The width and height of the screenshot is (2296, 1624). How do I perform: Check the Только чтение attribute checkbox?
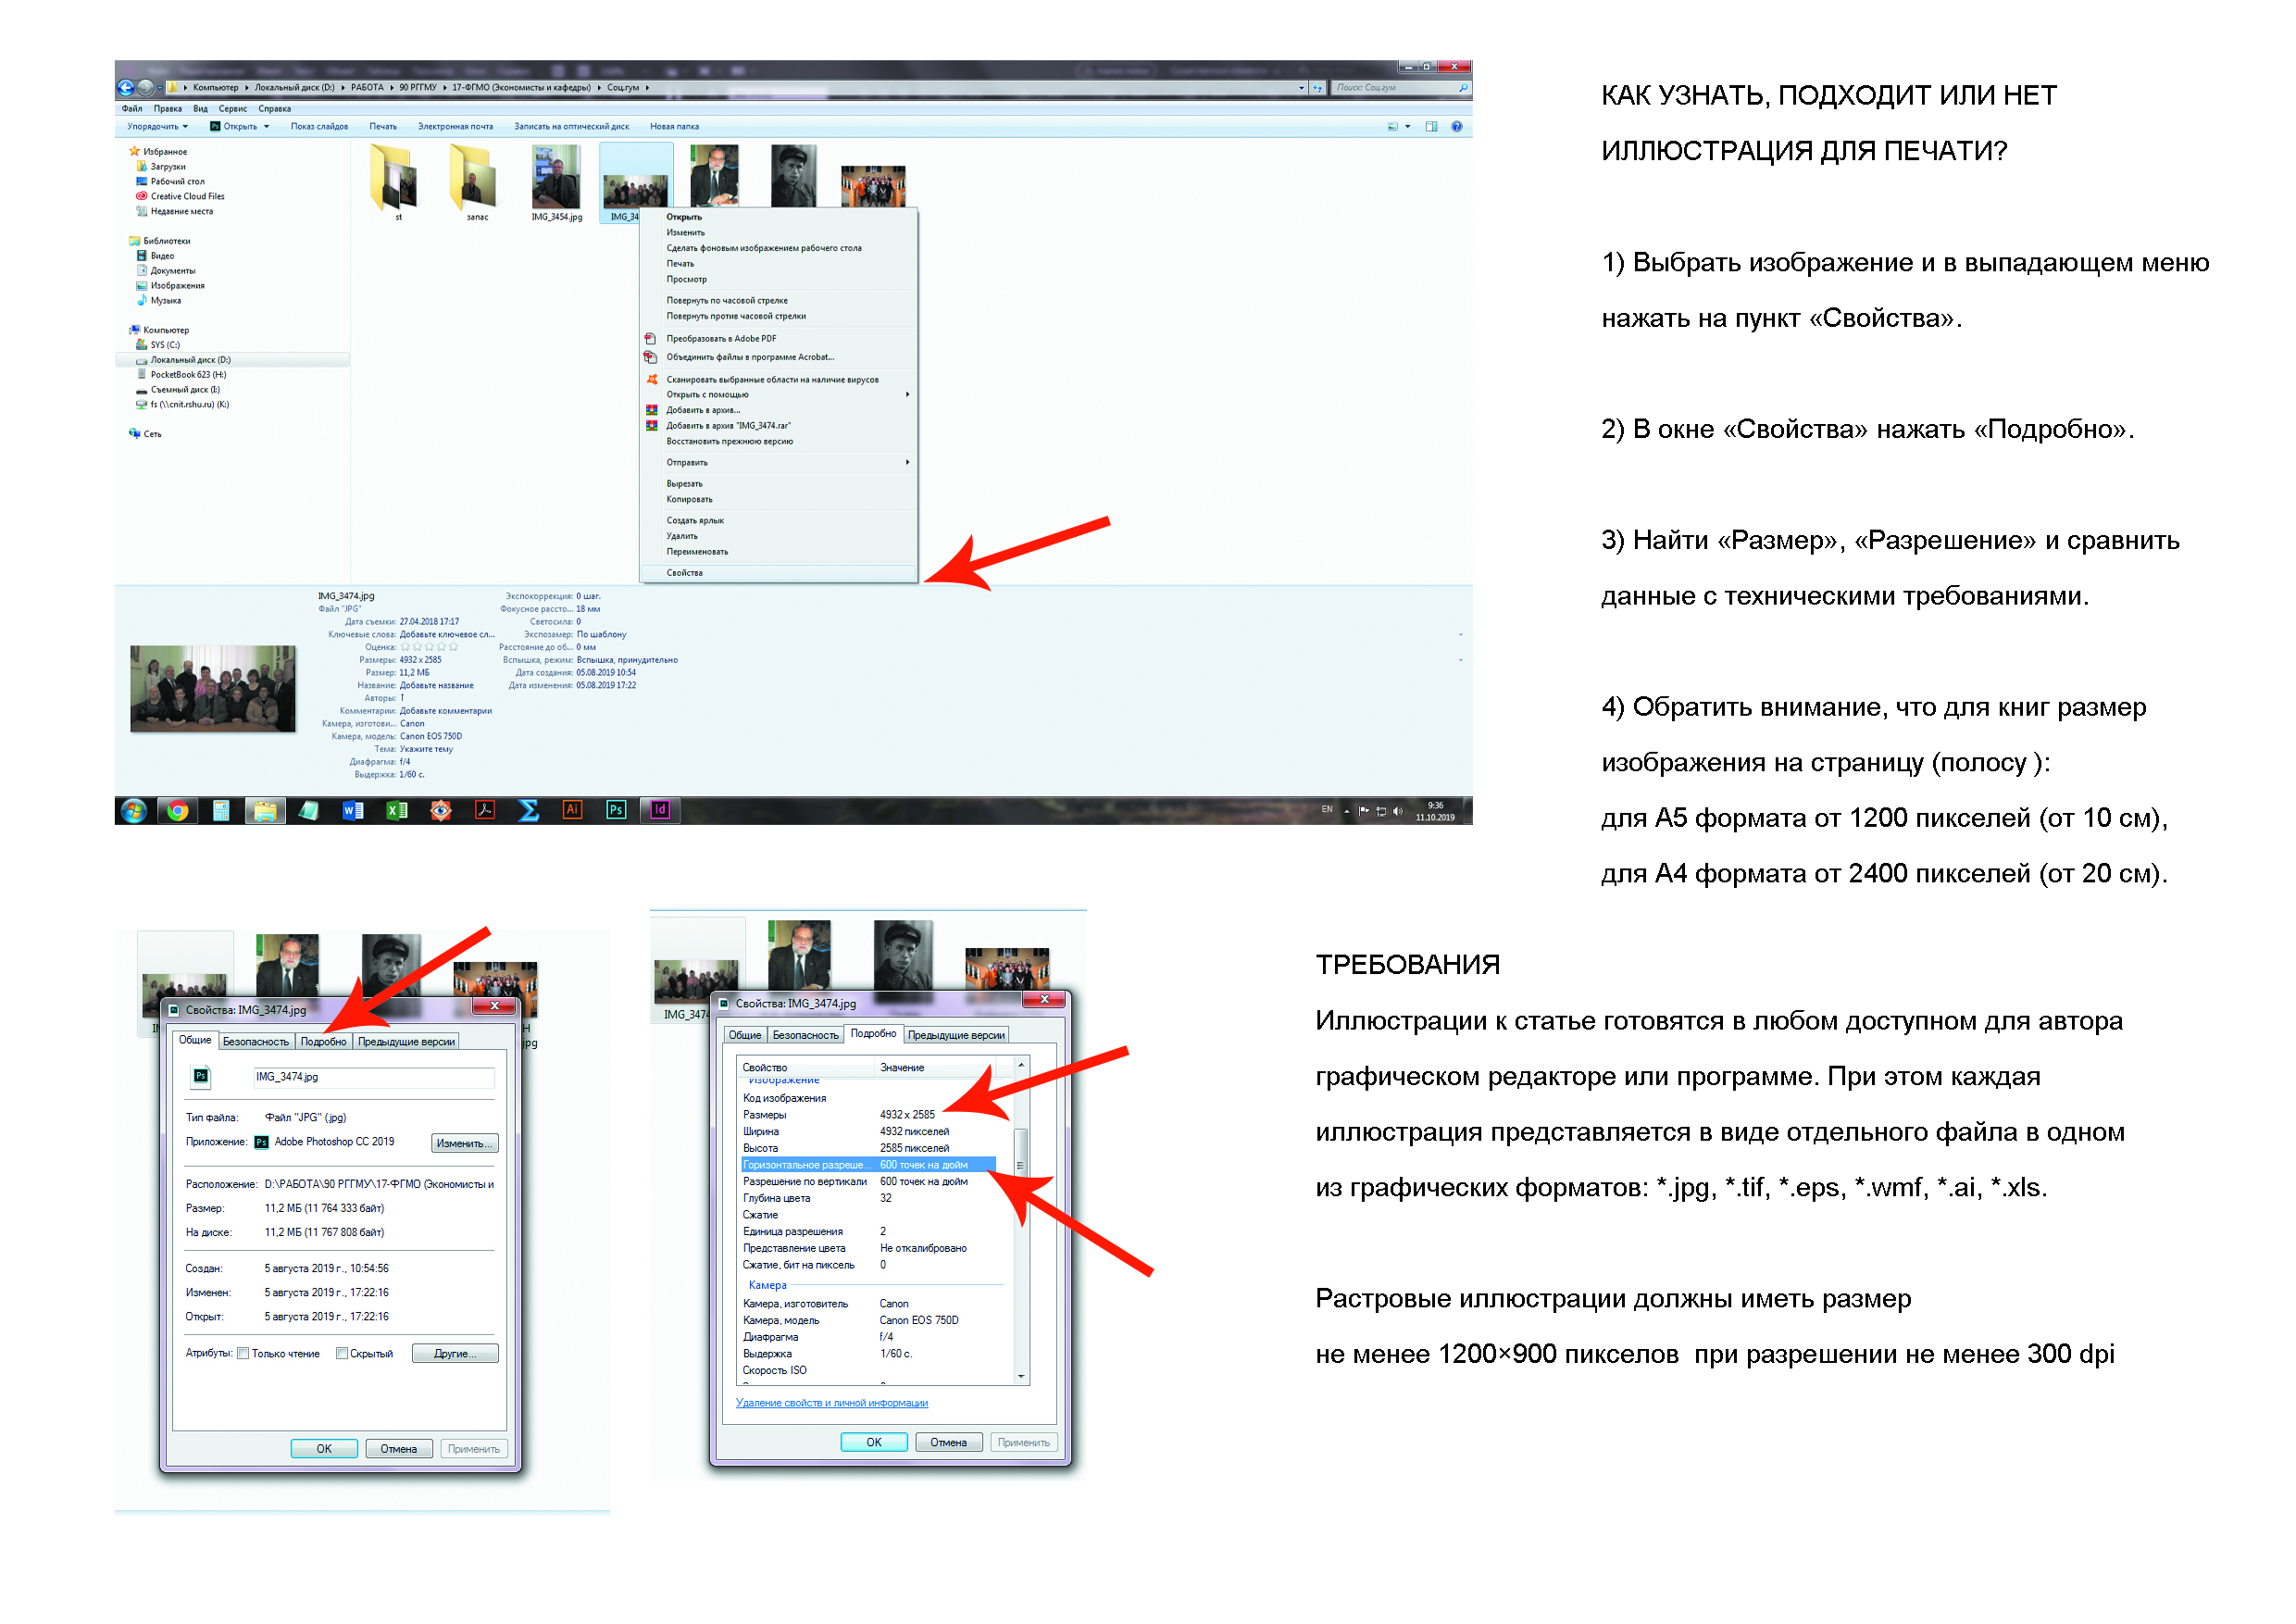(x=243, y=1353)
